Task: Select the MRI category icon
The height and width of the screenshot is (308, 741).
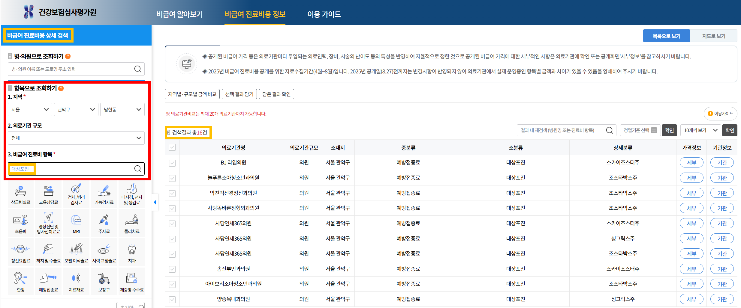Action: click(76, 222)
